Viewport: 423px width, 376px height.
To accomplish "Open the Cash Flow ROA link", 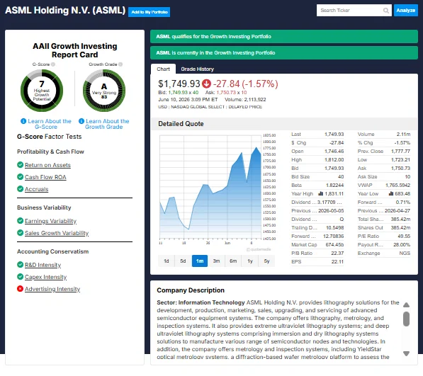I will [45, 177].
